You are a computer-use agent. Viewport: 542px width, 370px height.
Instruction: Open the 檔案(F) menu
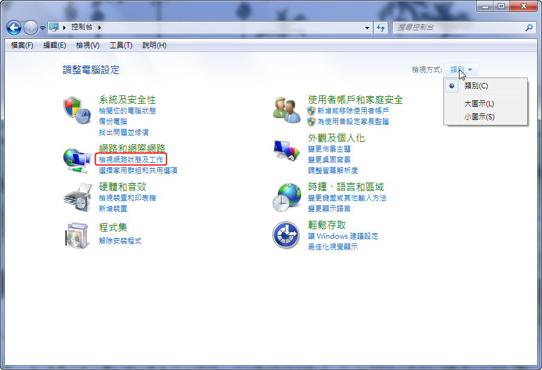[x=22, y=45]
